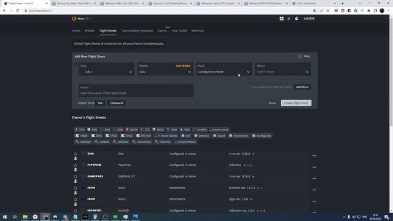
Task: Click the browser address bar
Action: [165, 11]
